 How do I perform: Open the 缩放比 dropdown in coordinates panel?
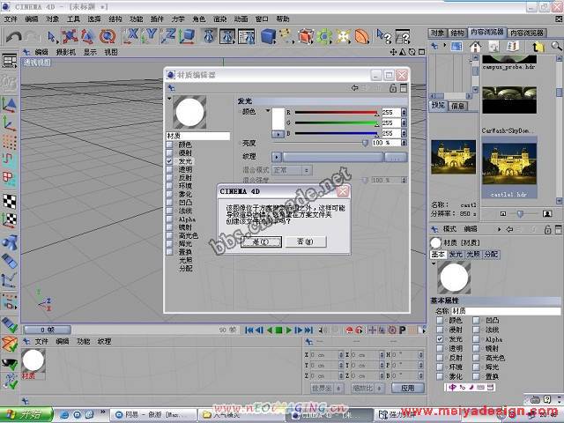[x=366, y=388]
